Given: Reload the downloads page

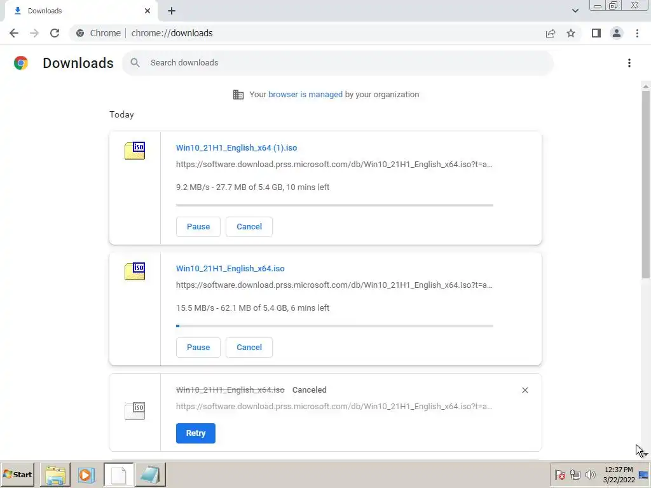Looking at the screenshot, I should tap(55, 33).
